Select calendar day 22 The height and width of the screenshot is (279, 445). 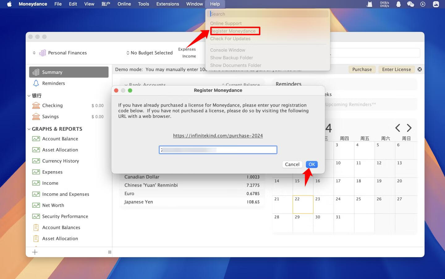coord(303,205)
